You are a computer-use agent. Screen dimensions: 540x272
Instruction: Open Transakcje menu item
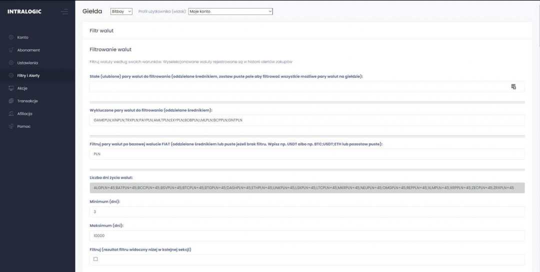pos(27,101)
